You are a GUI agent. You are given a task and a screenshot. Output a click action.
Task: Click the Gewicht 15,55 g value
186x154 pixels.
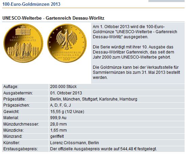(67, 112)
